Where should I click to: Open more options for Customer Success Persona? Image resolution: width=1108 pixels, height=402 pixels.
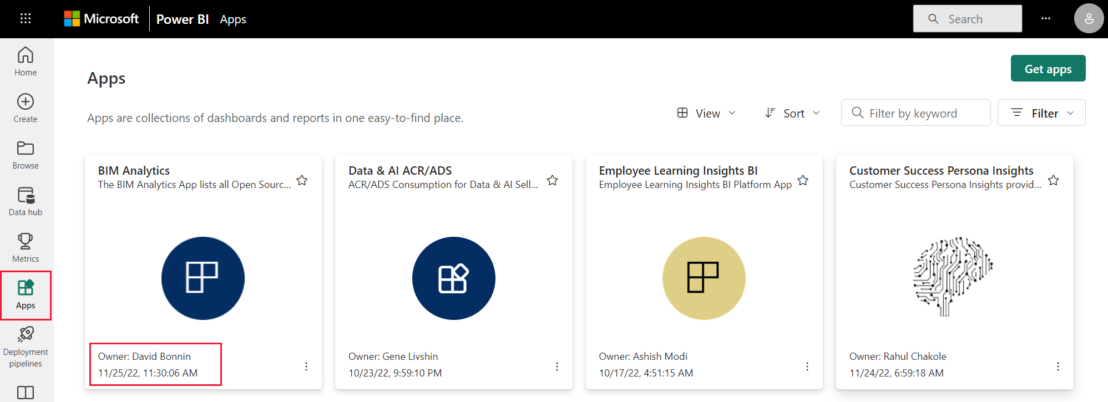pyautogui.click(x=1058, y=367)
